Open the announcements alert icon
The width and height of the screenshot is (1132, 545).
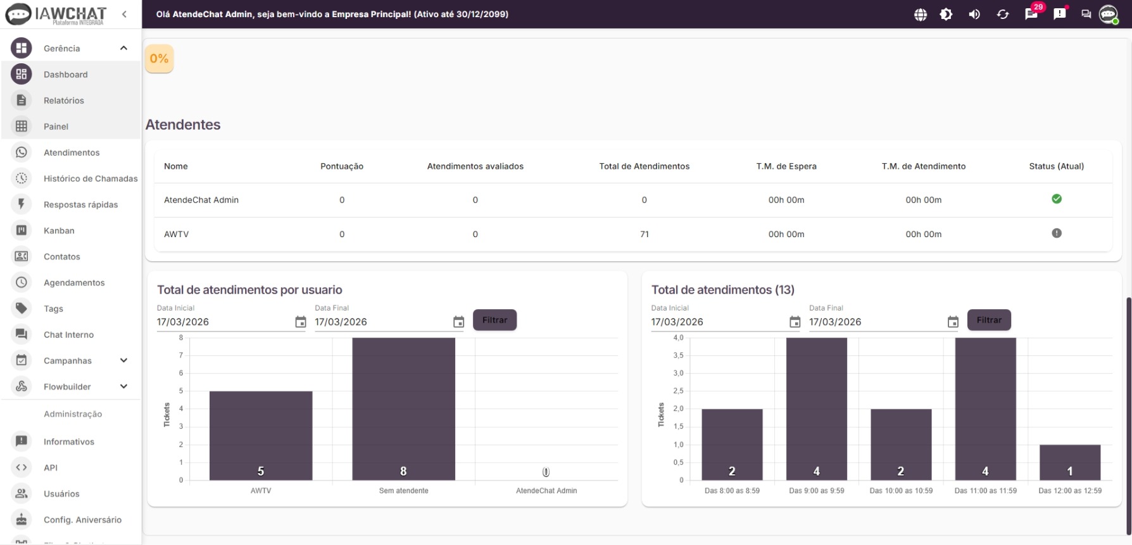[1060, 14]
